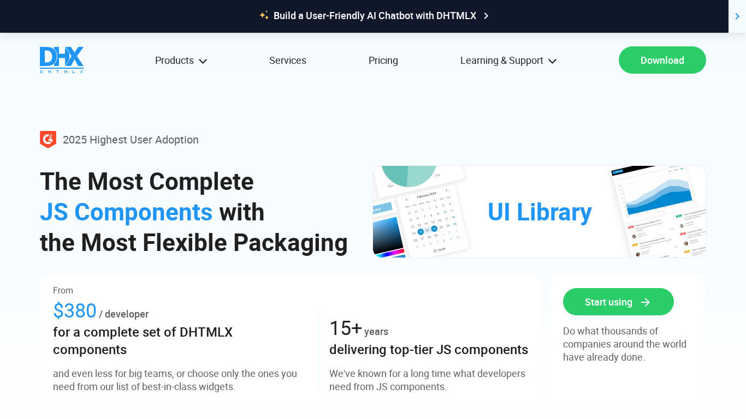Click the UI Library banner image
Viewport: 746px width, 419px height.
tap(540, 212)
